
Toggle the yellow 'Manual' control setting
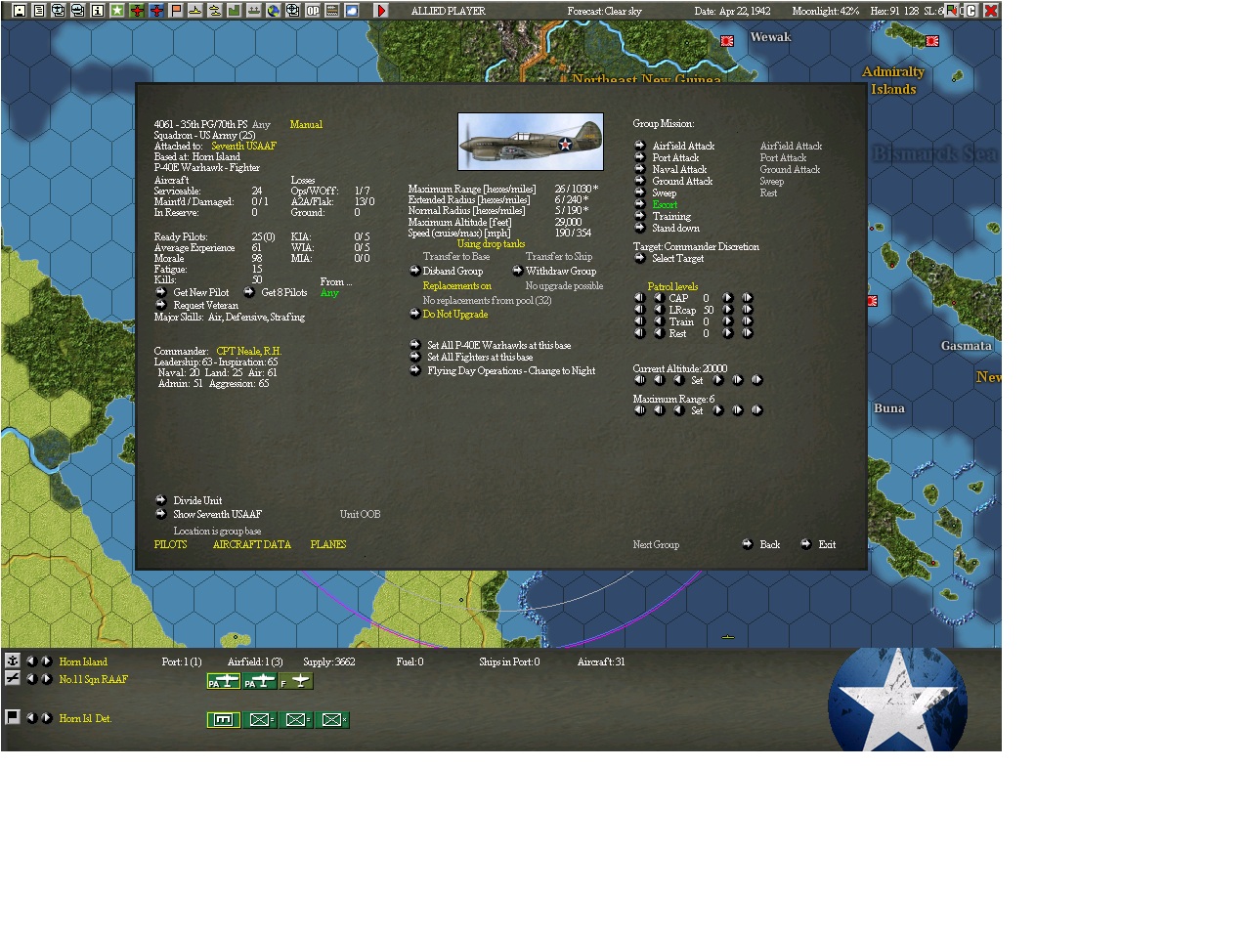pos(306,124)
